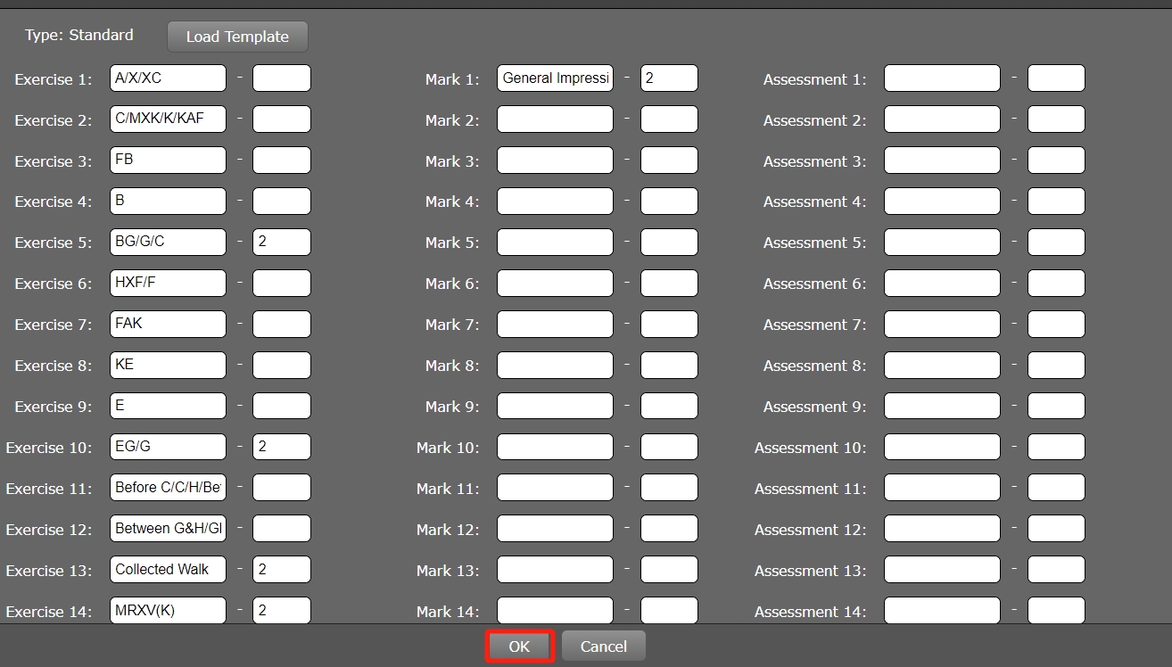Click the OK button
The height and width of the screenshot is (667, 1172).
coord(519,646)
